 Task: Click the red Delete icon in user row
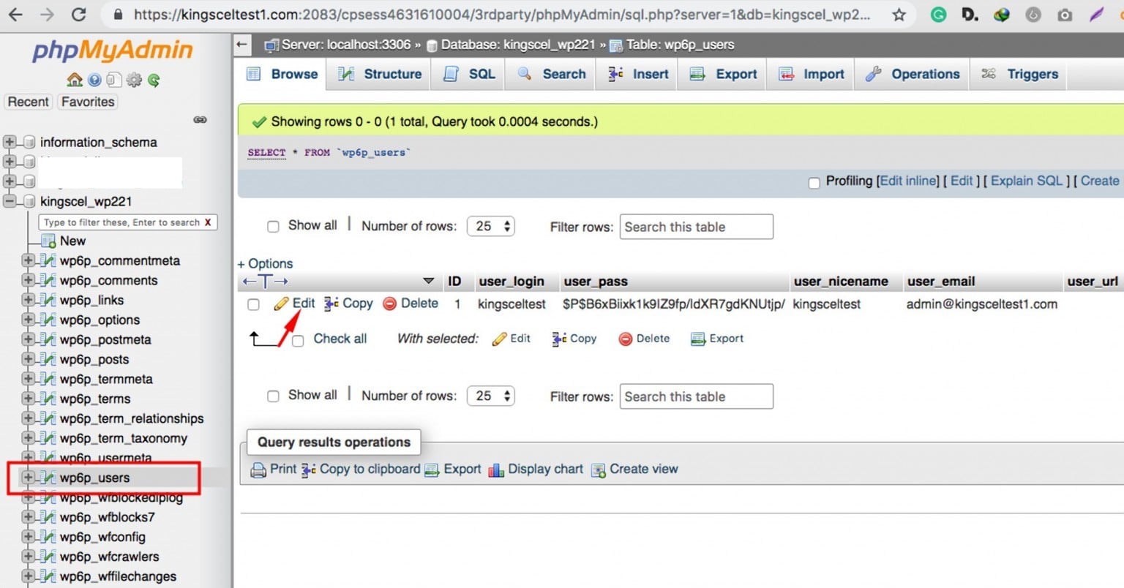pyautogui.click(x=390, y=304)
